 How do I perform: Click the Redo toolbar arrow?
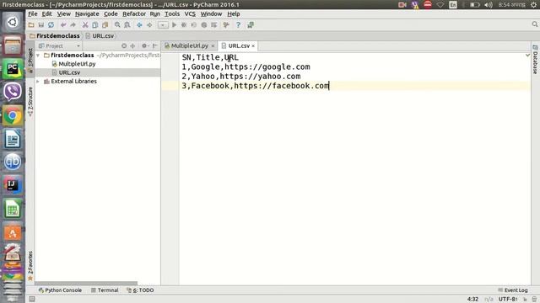click(x=73, y=24)
